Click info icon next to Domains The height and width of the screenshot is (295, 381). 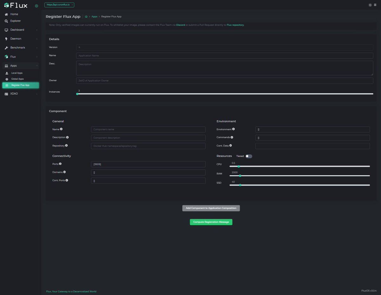tap(64, 172)
